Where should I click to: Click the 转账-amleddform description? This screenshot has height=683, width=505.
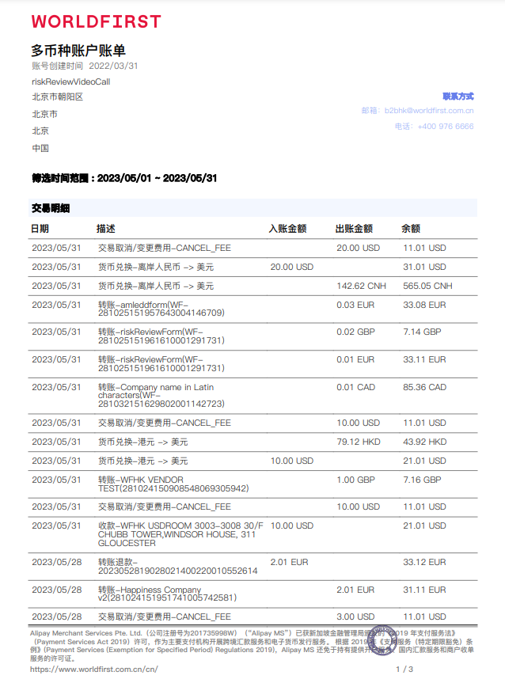click(x=161, y=309)
